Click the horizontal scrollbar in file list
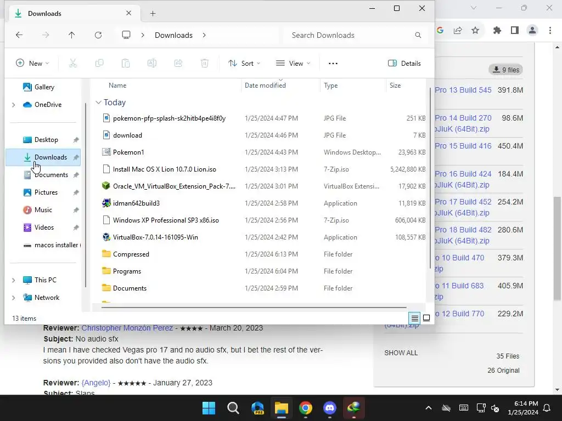 [x=254, y=307]
